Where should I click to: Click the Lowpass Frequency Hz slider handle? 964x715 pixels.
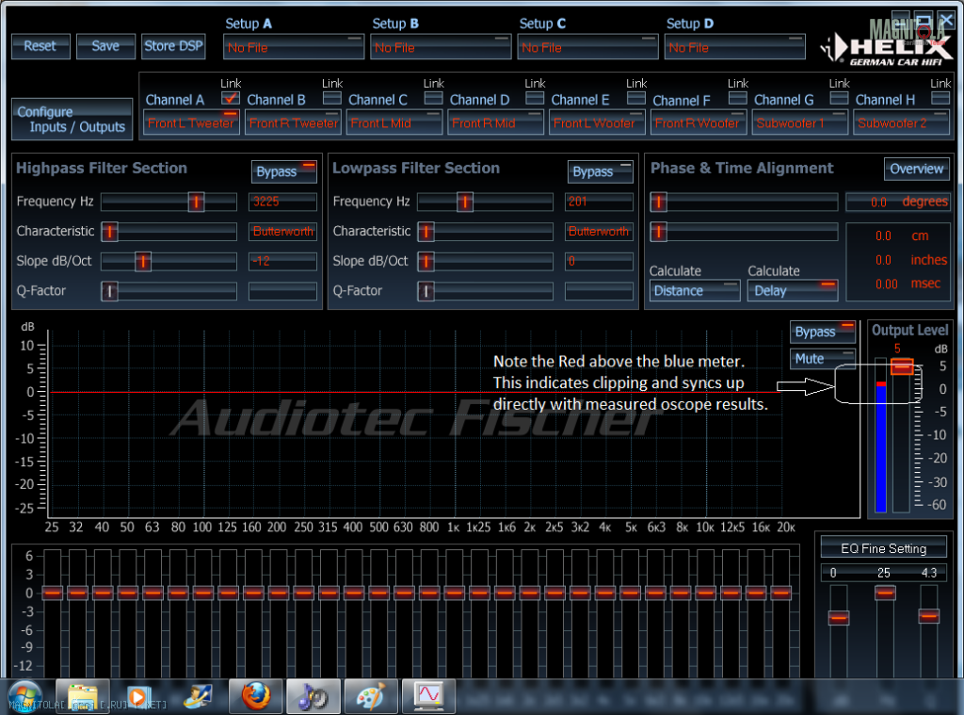[x=465, y=202]
